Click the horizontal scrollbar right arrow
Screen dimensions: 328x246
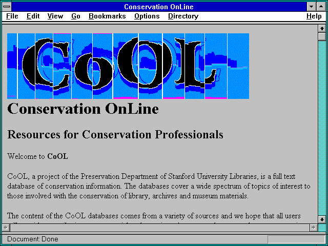click(313, 228)
